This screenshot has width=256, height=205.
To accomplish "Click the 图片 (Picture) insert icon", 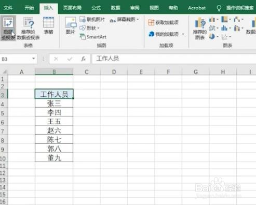I will [71, 25].
